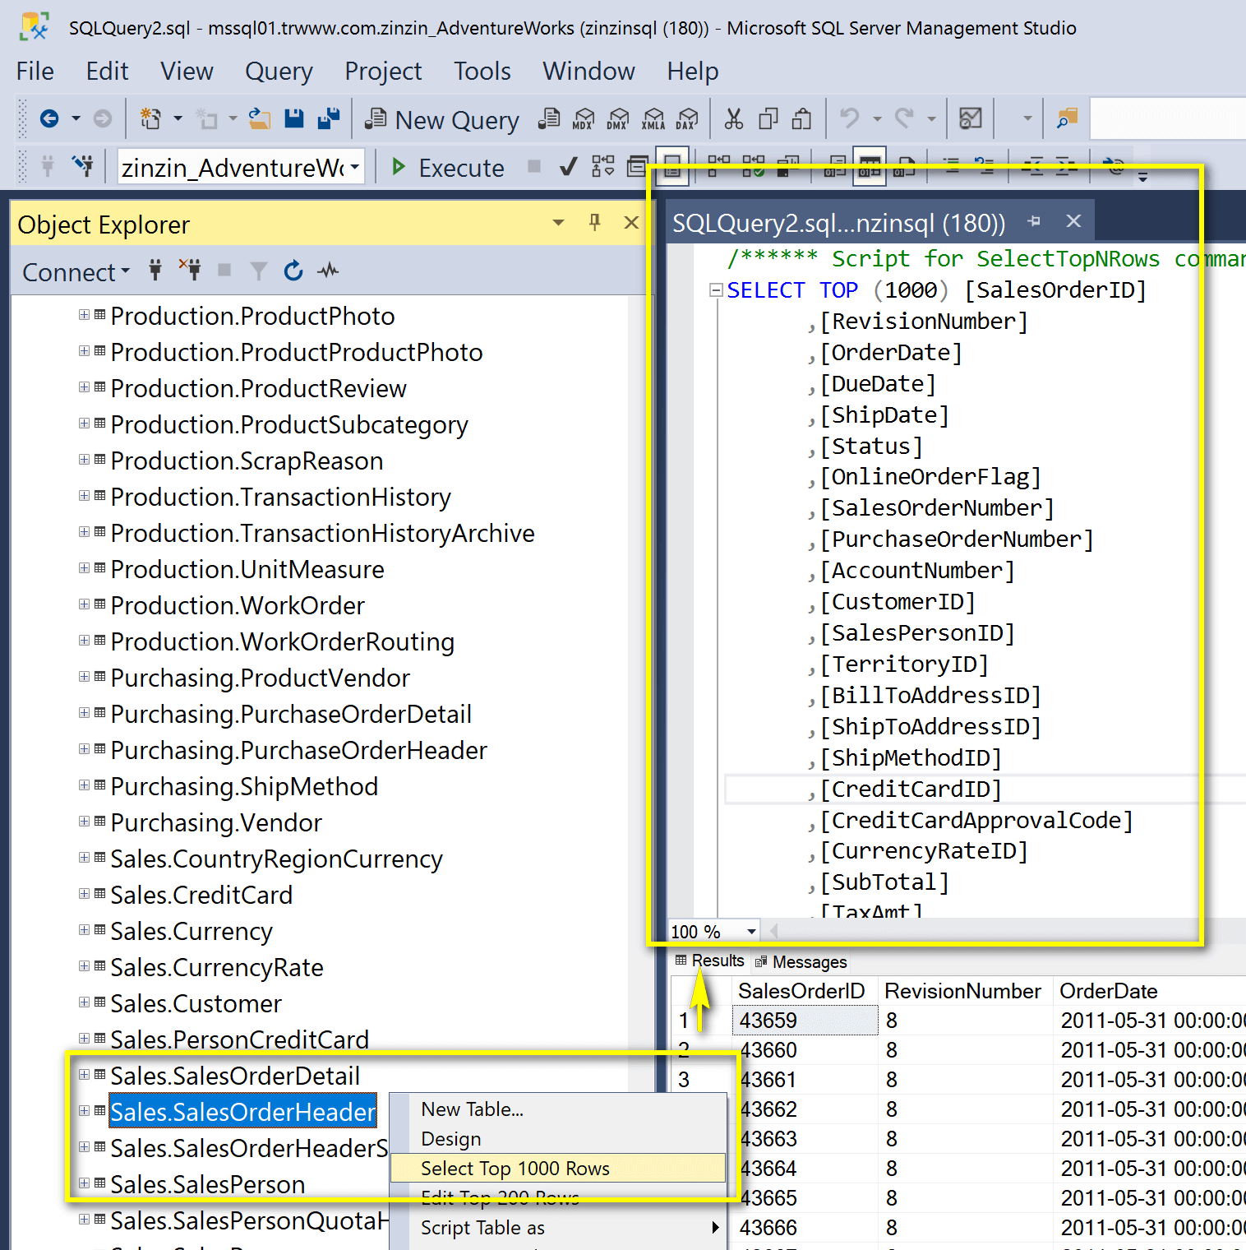The width and height of the screenshot is (1246, 1250).
Task: Click the Decrease Indent icon
Action: click(x=1032, y=167)
